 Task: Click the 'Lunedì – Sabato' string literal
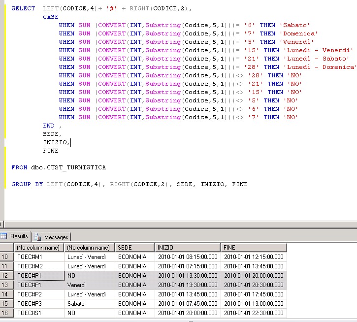[x=317, y=59]
